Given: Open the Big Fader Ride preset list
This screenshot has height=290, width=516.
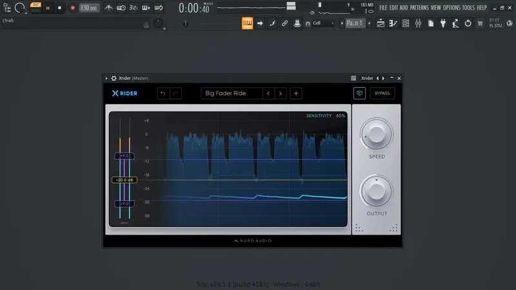Looking at the screenshot, I should pyautogui.click(x=232, y=93).
